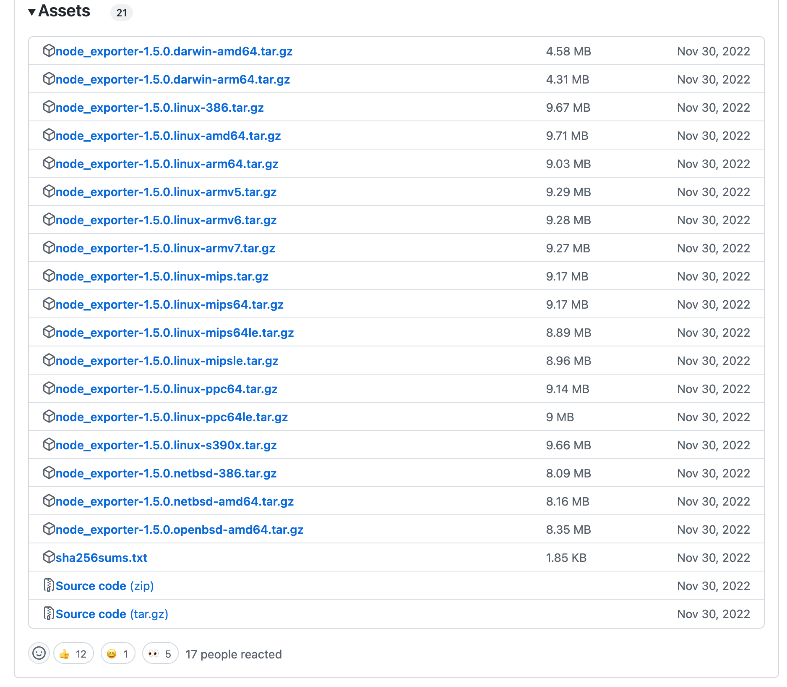Click package icon beside linux-mips64le asset

49,332
